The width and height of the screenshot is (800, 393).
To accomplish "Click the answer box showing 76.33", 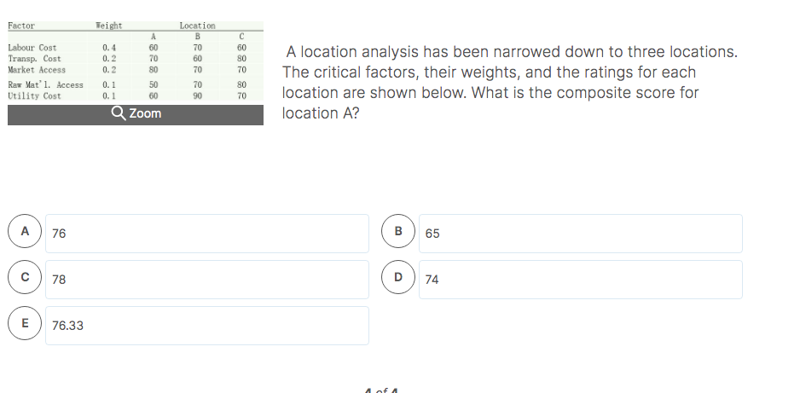I will click(207, 325).
